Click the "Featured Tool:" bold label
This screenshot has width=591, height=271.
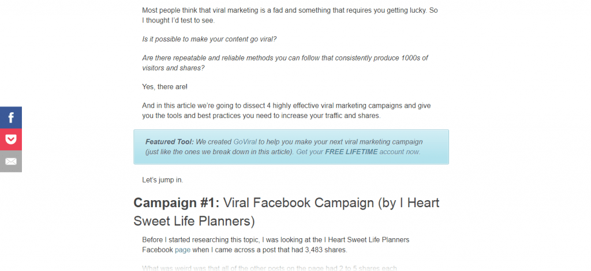click(x=169, y=142)
